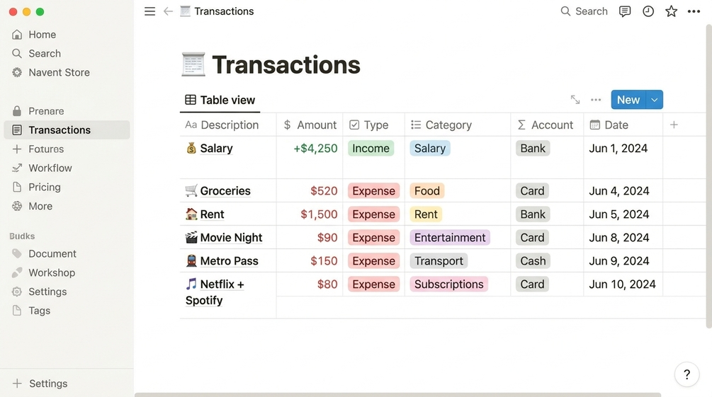Click the blue New button
Screen dimensions: 712x397
pos(628,100)
